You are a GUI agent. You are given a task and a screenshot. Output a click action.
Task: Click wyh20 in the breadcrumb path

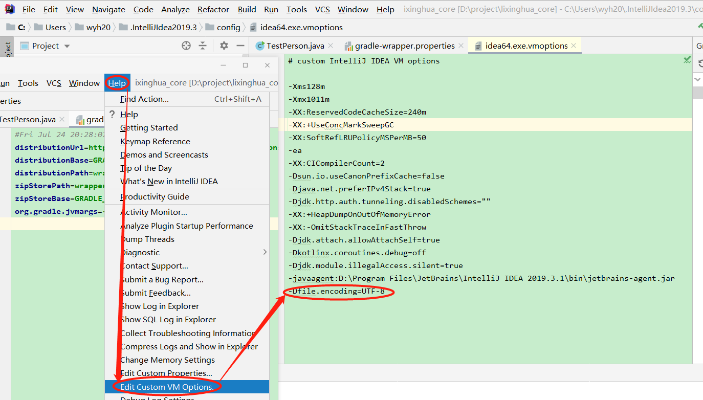pos(98,27)
